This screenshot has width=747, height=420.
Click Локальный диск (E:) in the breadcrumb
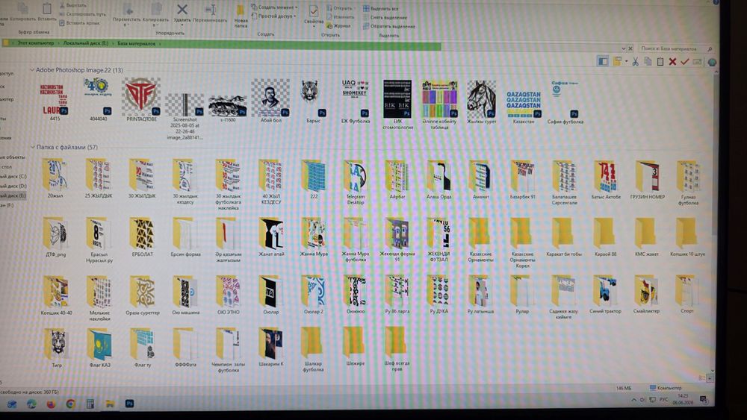click(86, 43)
